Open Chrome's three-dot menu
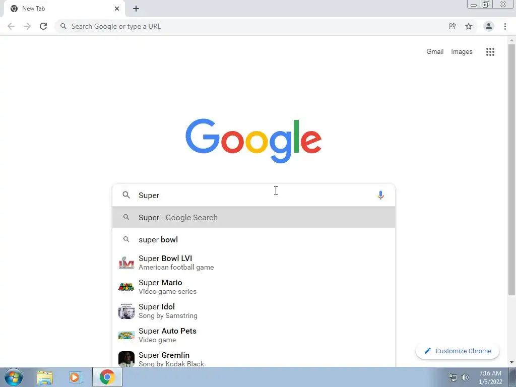 (505, 26)
